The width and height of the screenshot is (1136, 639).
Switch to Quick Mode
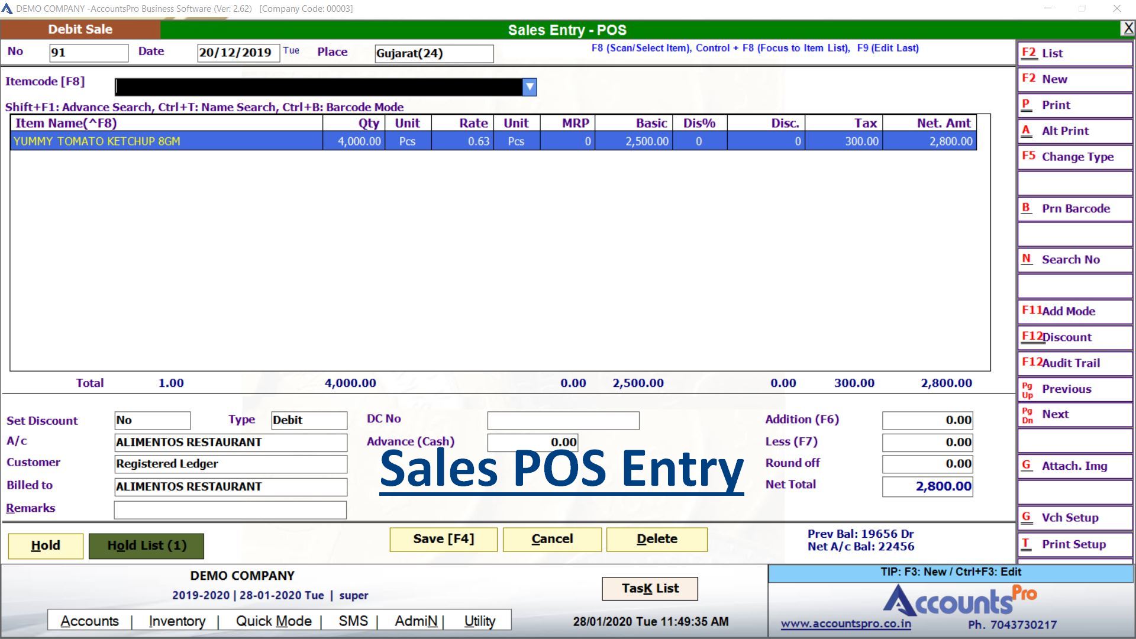[273, 621]
